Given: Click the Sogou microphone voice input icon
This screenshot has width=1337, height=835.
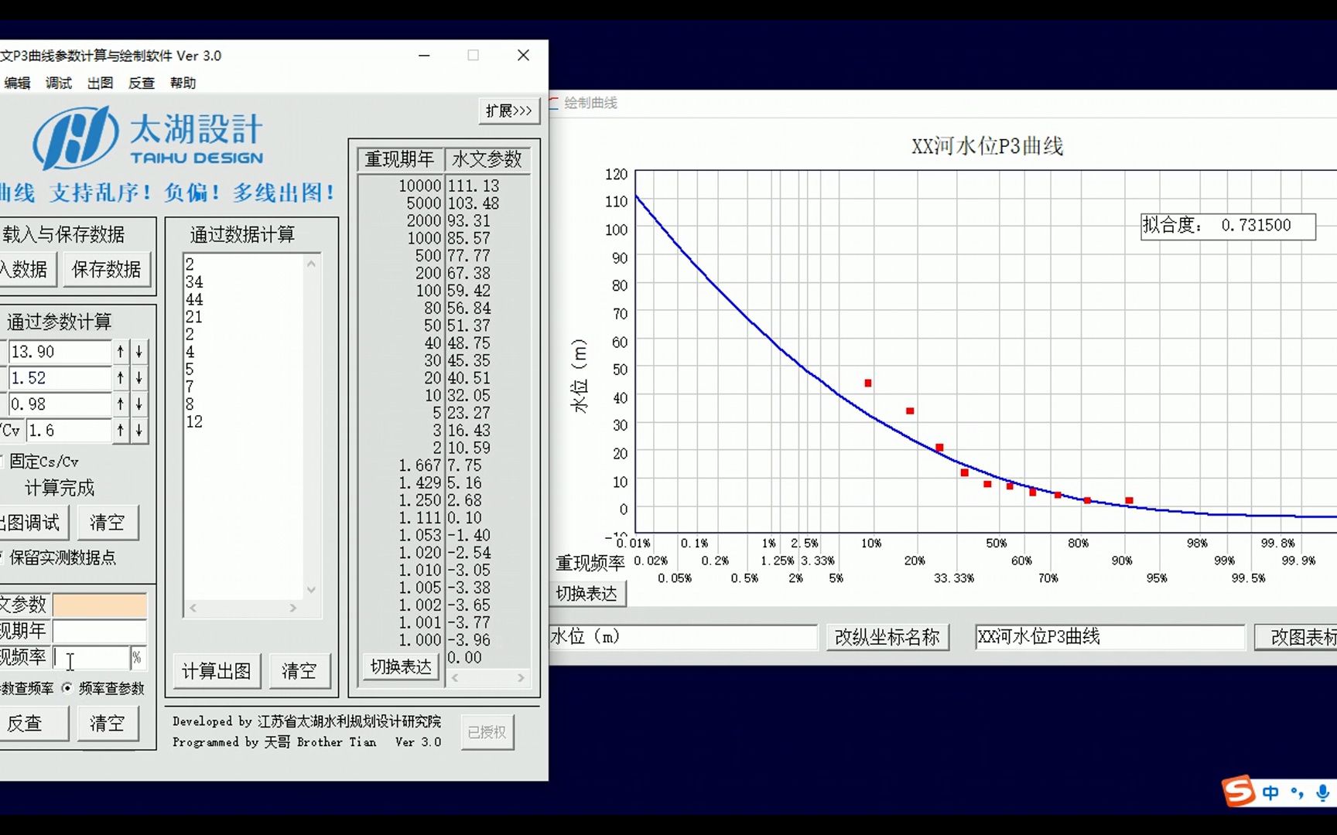Looking at the screenshot, I should click(x=1322, y=792).
